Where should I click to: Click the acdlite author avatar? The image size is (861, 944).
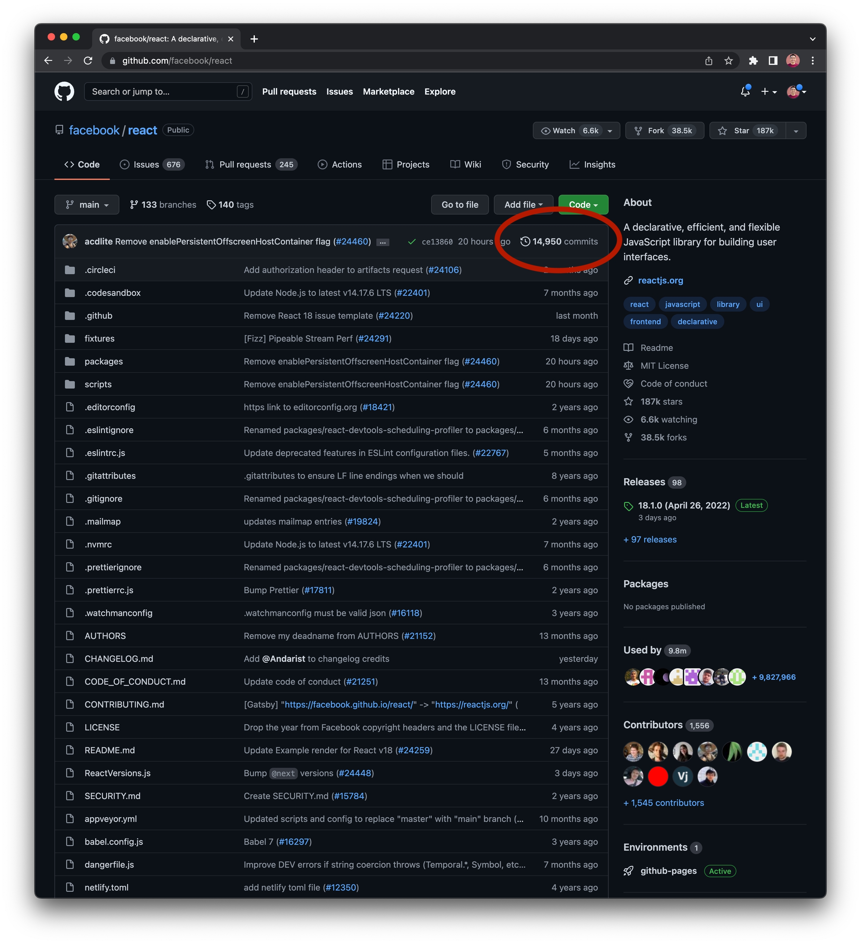pos(70,241)
